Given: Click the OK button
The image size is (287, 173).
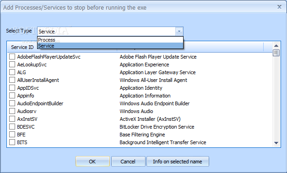Looking at the screenshot, I should 92,162.
